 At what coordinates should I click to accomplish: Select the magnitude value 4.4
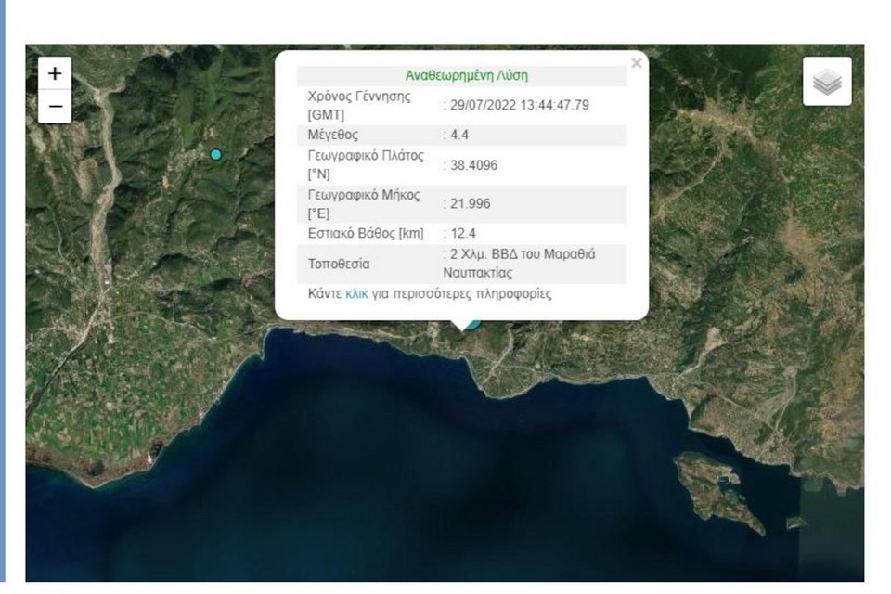coord(458,135)
